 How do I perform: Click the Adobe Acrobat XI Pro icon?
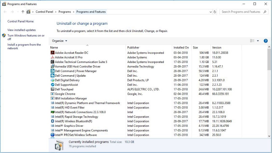pyautogui.click(x=52, y=57)
